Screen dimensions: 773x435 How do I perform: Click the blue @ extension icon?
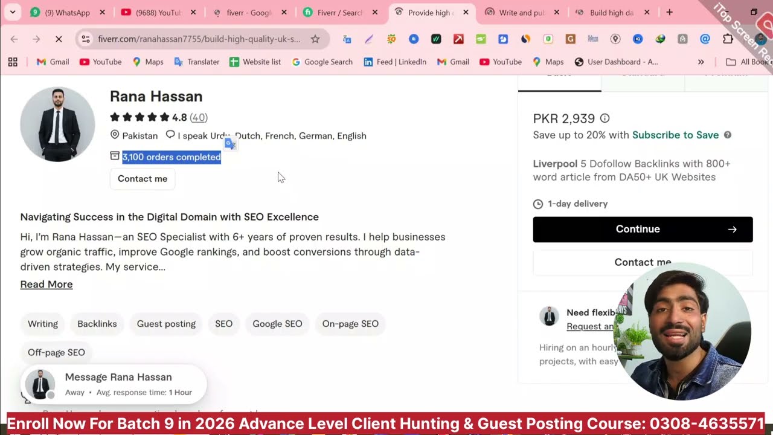coord(705,39)
